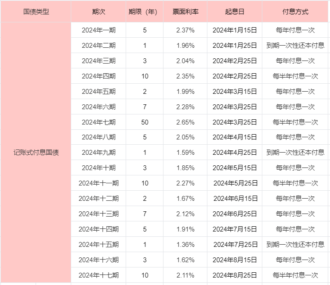Select date cell 2024年6月15日

tap(235, 198)
